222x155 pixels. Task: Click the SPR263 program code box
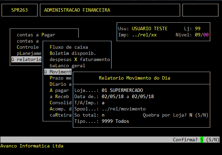coord(20,10)
